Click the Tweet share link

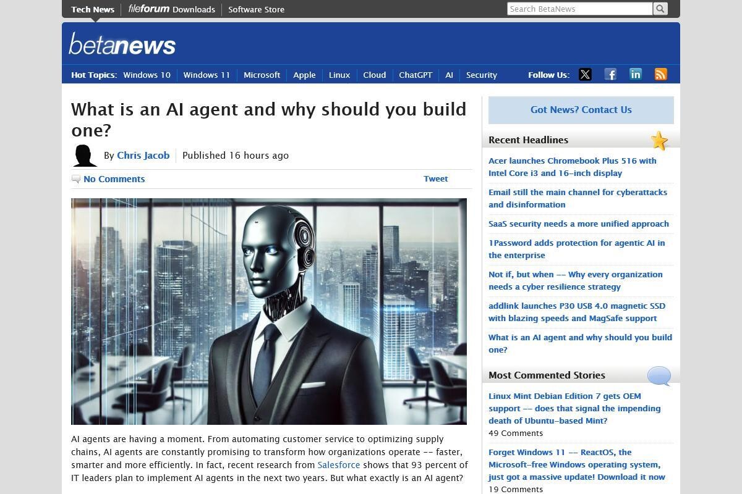435,178
